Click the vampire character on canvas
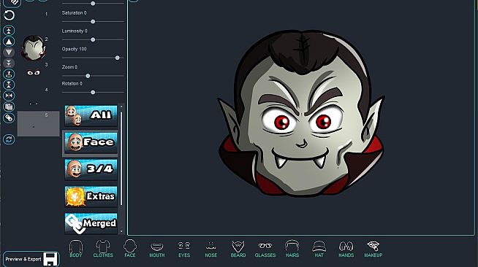 click(301, 113)
